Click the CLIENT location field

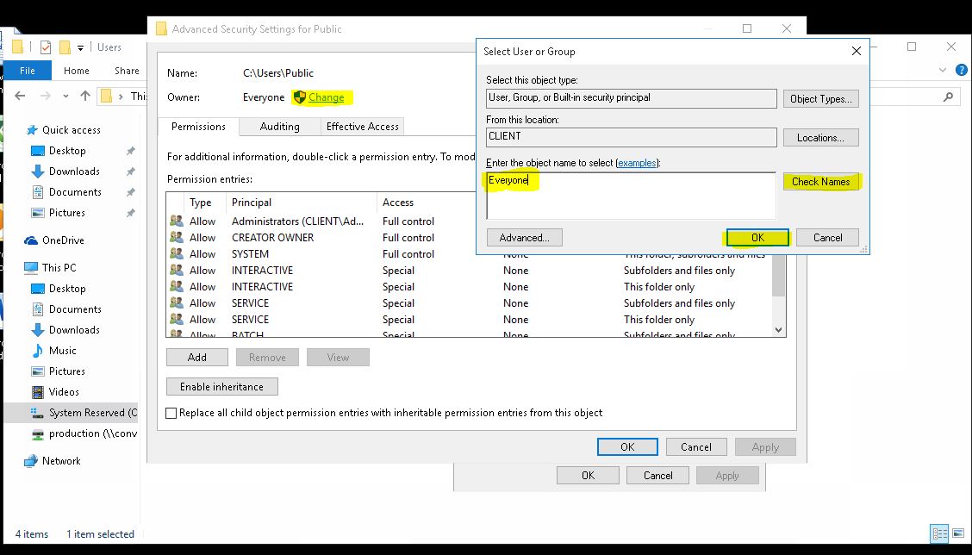(631, 137)
